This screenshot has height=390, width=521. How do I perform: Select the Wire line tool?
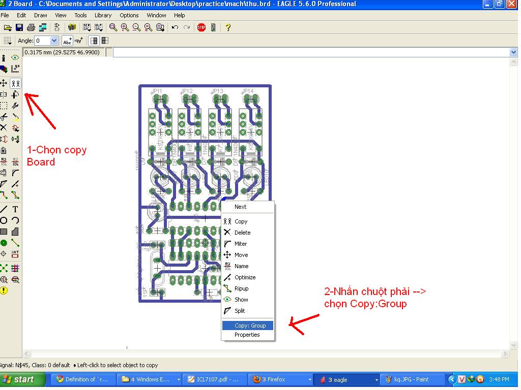(4, 209)
